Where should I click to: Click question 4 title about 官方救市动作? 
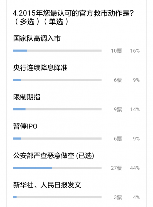pos(73,17)
